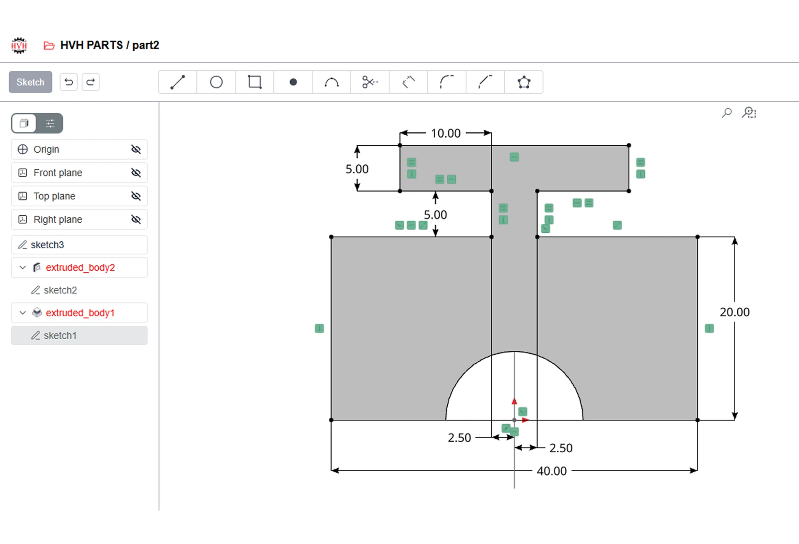This screenshot has width=799, height=544.
Task: Choose the Rectangle tool
Action: click(x=255, y=82)
